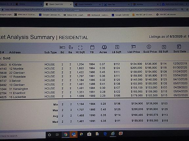Click the Sold status group heading
Image resolution: width=189 pixels, height=141 pixels.
(x=5, y=58)
